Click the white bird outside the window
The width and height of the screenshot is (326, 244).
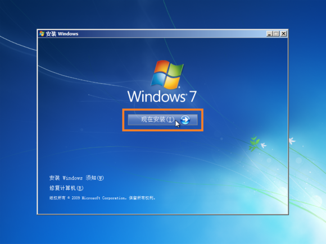[292, 141]
